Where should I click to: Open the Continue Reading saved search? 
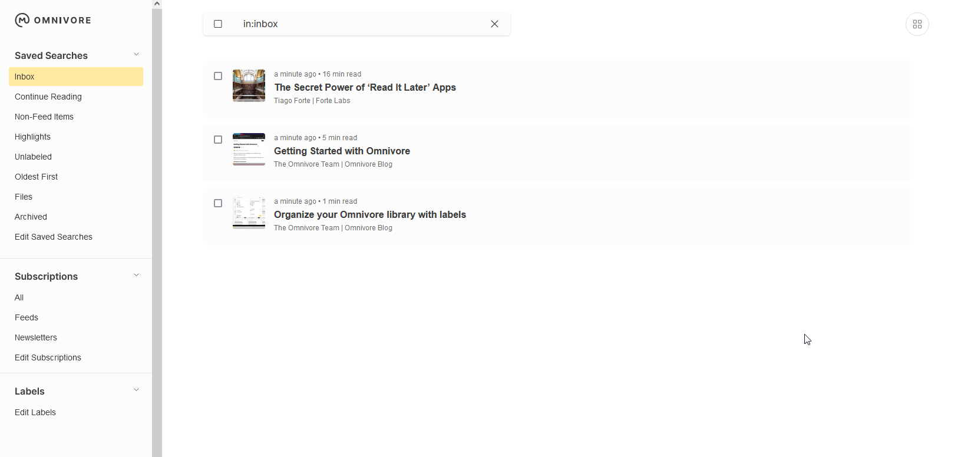coord(48,97)
